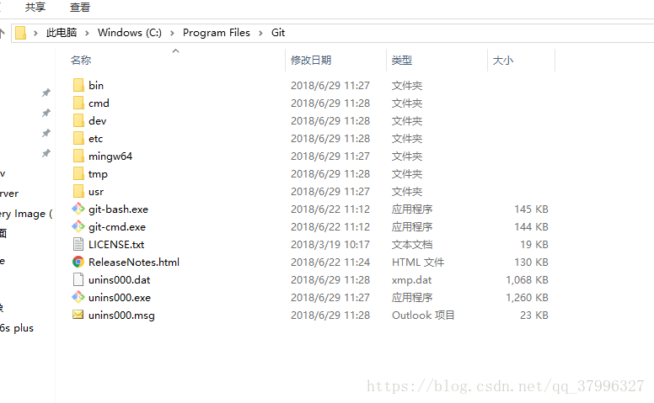Select the unins000.exe file name

coord(120,298)
